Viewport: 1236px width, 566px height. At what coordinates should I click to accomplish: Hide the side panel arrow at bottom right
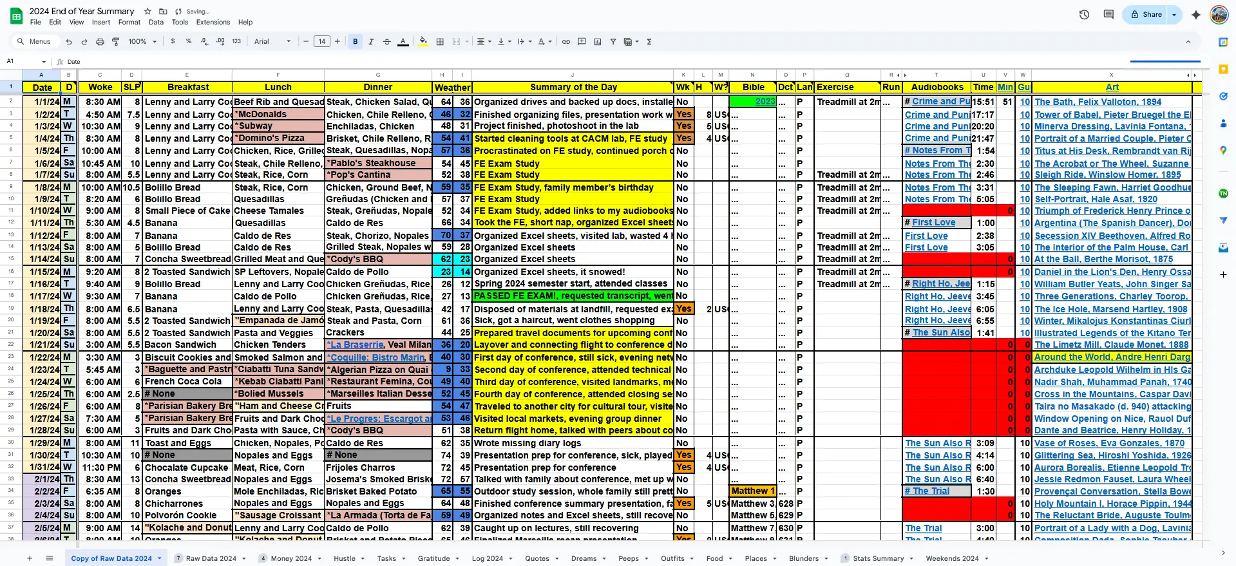(x=1223, y=552)
